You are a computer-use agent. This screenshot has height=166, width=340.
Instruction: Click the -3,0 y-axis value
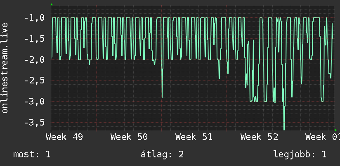tap(35, 102)
